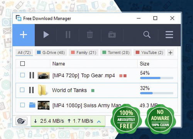Click the Top Gear 54% progress bar

click(157, 78)
